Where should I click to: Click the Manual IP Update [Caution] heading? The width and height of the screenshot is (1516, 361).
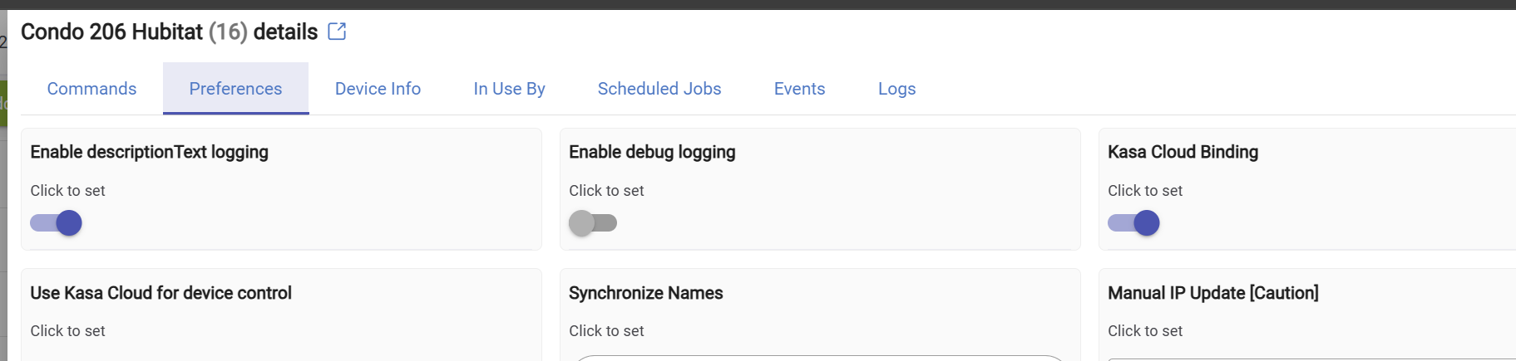point(1212,293)
